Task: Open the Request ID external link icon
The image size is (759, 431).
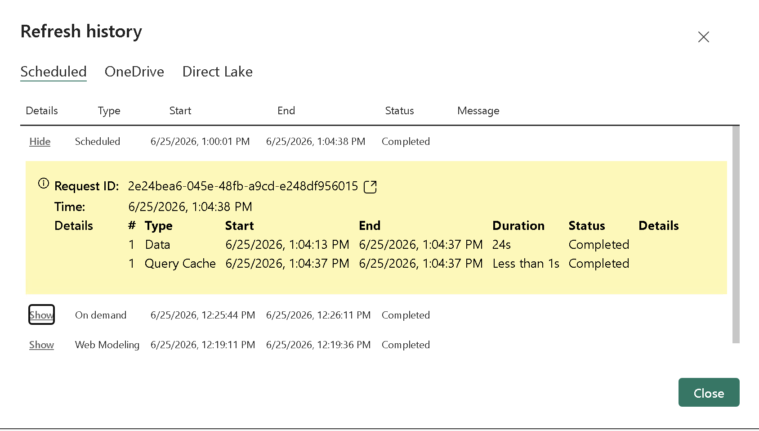Action: (370, 187)
